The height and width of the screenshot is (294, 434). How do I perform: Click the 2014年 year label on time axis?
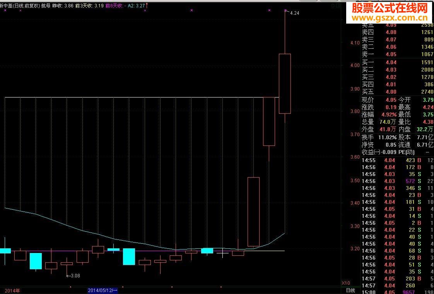click(x=12, y=291)
